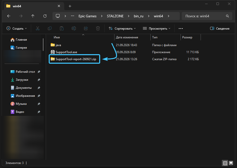
Task: Switch to large thumbnails view in status bar
Action: click(231, 163)
